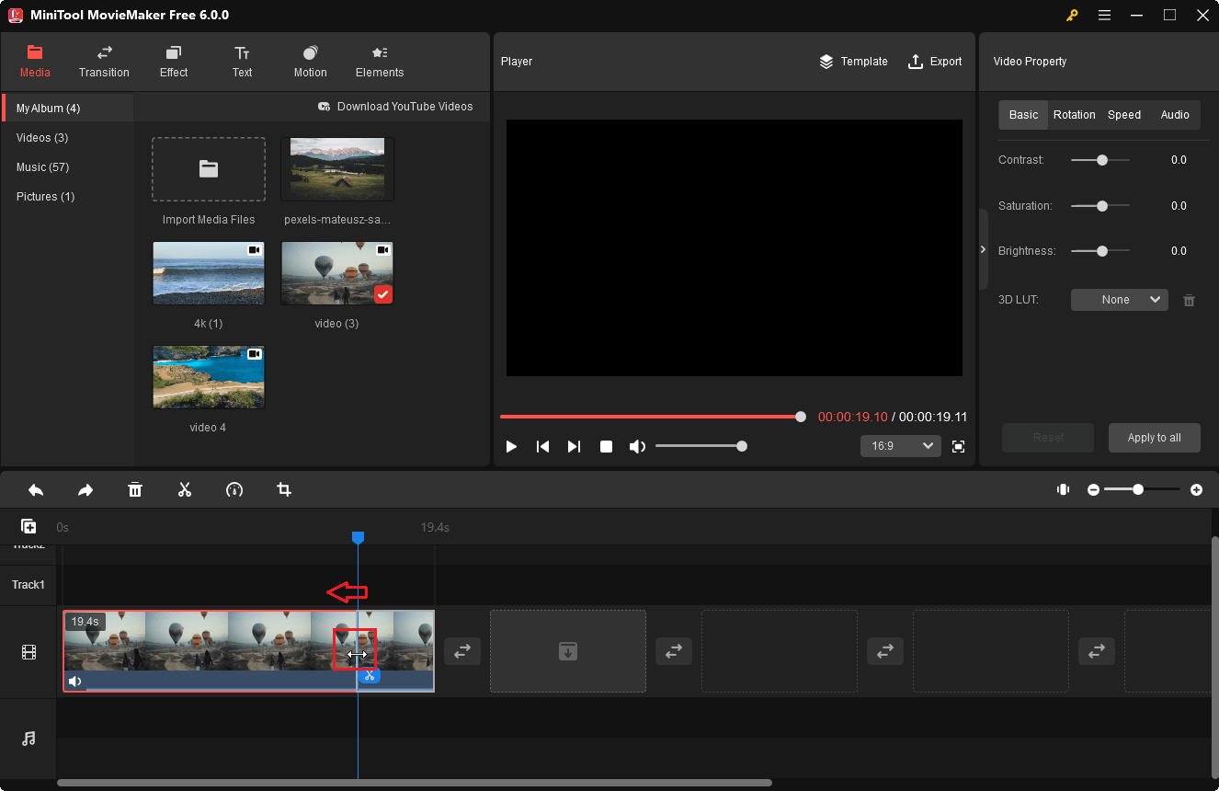
Task: Click the Brightness slider handle
Action: [1099, 250]
